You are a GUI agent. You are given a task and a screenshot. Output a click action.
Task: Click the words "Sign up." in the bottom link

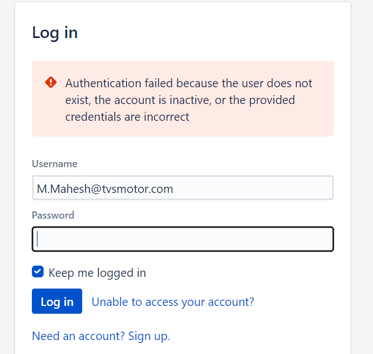coord(149,336)
